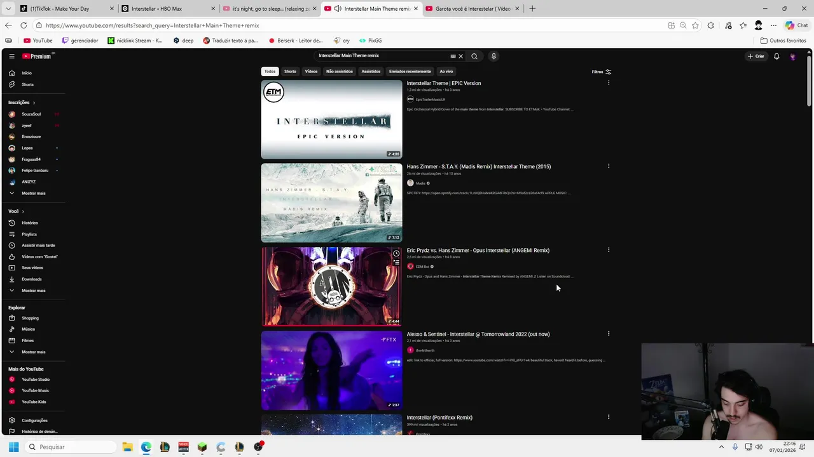Open YouTube Kids link
This screenshot has width=814, height=457.
point(32,402)
